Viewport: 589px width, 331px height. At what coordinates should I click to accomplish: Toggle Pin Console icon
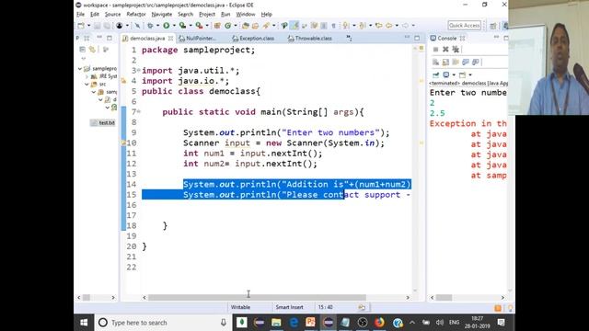pos(435,74)
